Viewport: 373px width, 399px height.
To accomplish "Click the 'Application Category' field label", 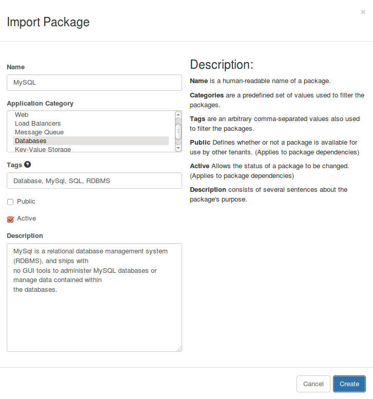I will pyautogui.click(x=40, y=104).
